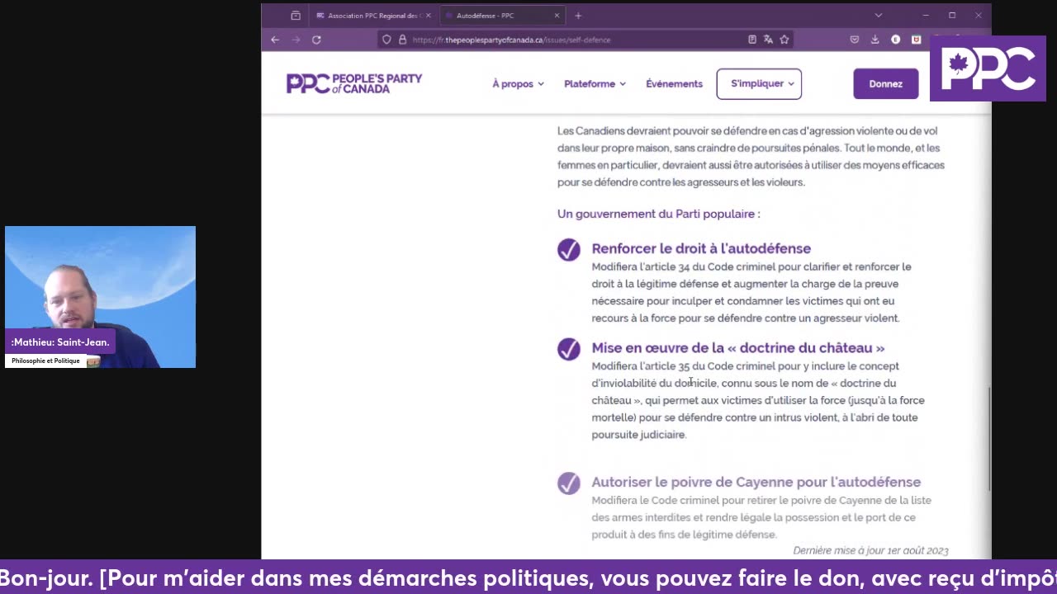Image resolution: width=1057 pixels, height=594 pixels.
Task: Click text "Un gouvernement du Parti populaire :"
Action: click(x=659, y=214)
